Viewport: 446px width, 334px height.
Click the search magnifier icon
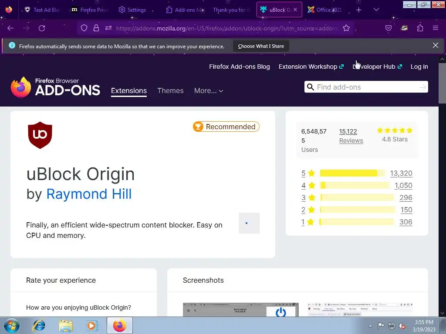point(310,87)
